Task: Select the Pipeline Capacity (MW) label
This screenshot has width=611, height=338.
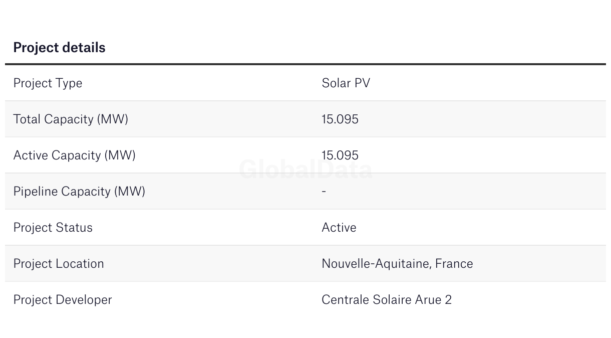Action: point(79,192)
